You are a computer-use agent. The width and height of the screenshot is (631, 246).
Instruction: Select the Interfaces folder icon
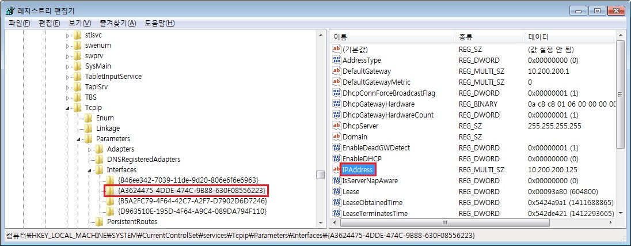(x=99, y=170)
